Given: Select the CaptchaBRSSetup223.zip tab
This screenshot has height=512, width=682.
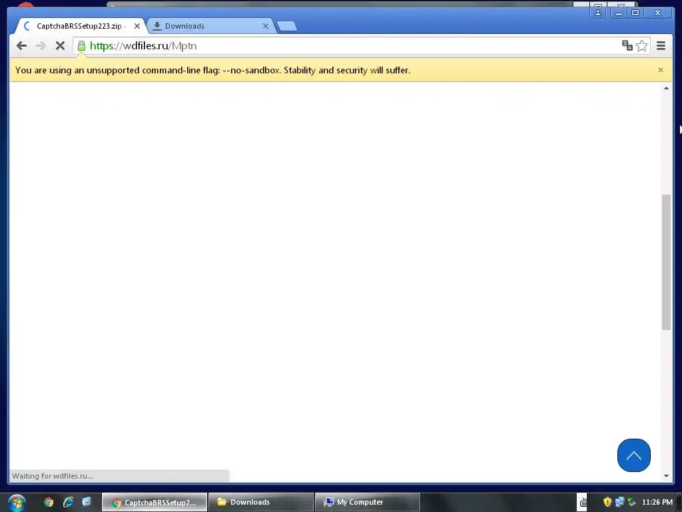Looking at the screenshot, I should [x=81, y=26].
